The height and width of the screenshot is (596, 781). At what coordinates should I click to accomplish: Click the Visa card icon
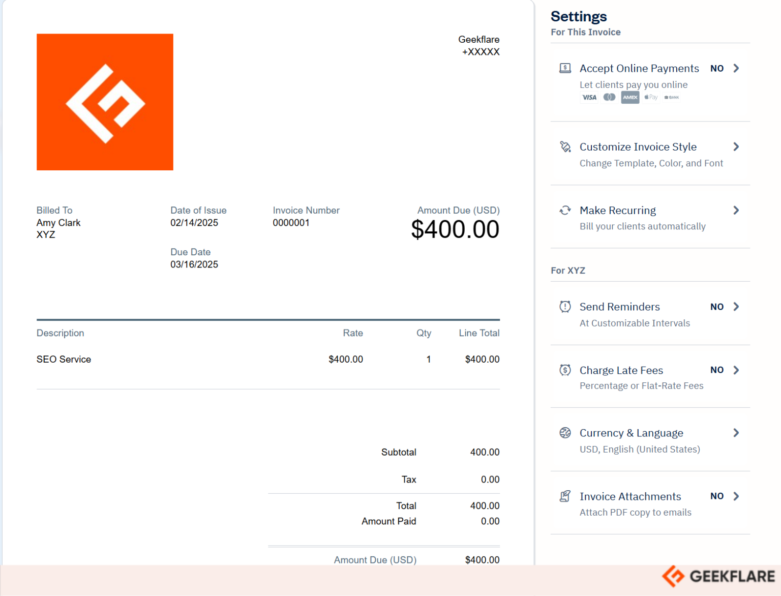pos(589,97)
